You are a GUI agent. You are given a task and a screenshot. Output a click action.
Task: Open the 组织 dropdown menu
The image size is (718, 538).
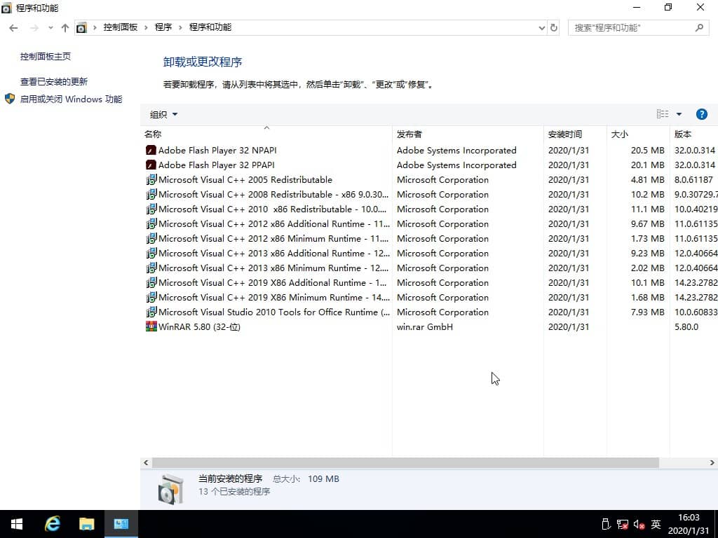(x=163, y=114)
